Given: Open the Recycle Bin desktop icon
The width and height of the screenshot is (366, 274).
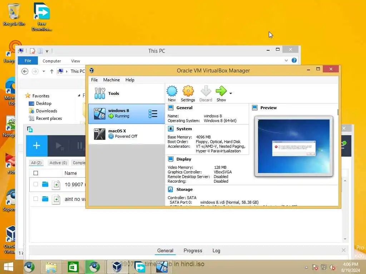Looking at the screenshot, I should point(14,14).
